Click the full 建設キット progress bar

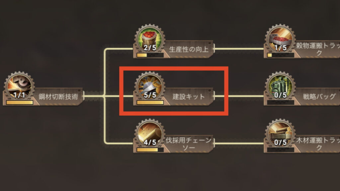click(x=150, y=102)
